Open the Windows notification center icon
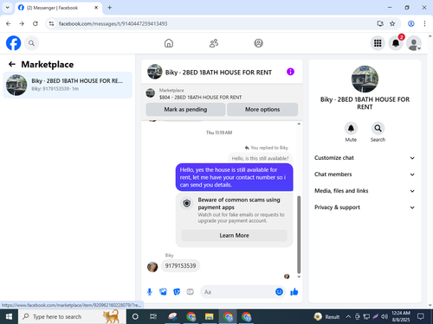433x324 pixels. (421, 317)
